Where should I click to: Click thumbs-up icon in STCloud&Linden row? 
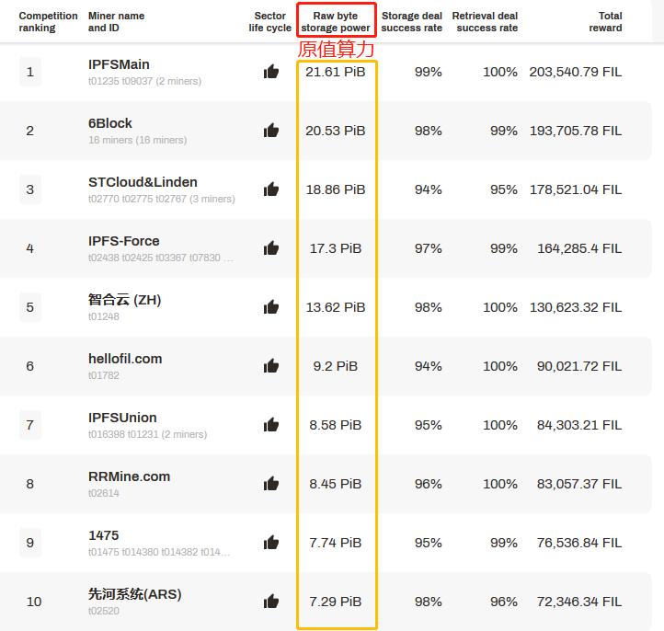[x=271, y=189]
